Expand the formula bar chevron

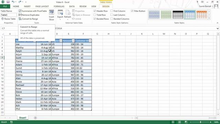click(218, 28)
